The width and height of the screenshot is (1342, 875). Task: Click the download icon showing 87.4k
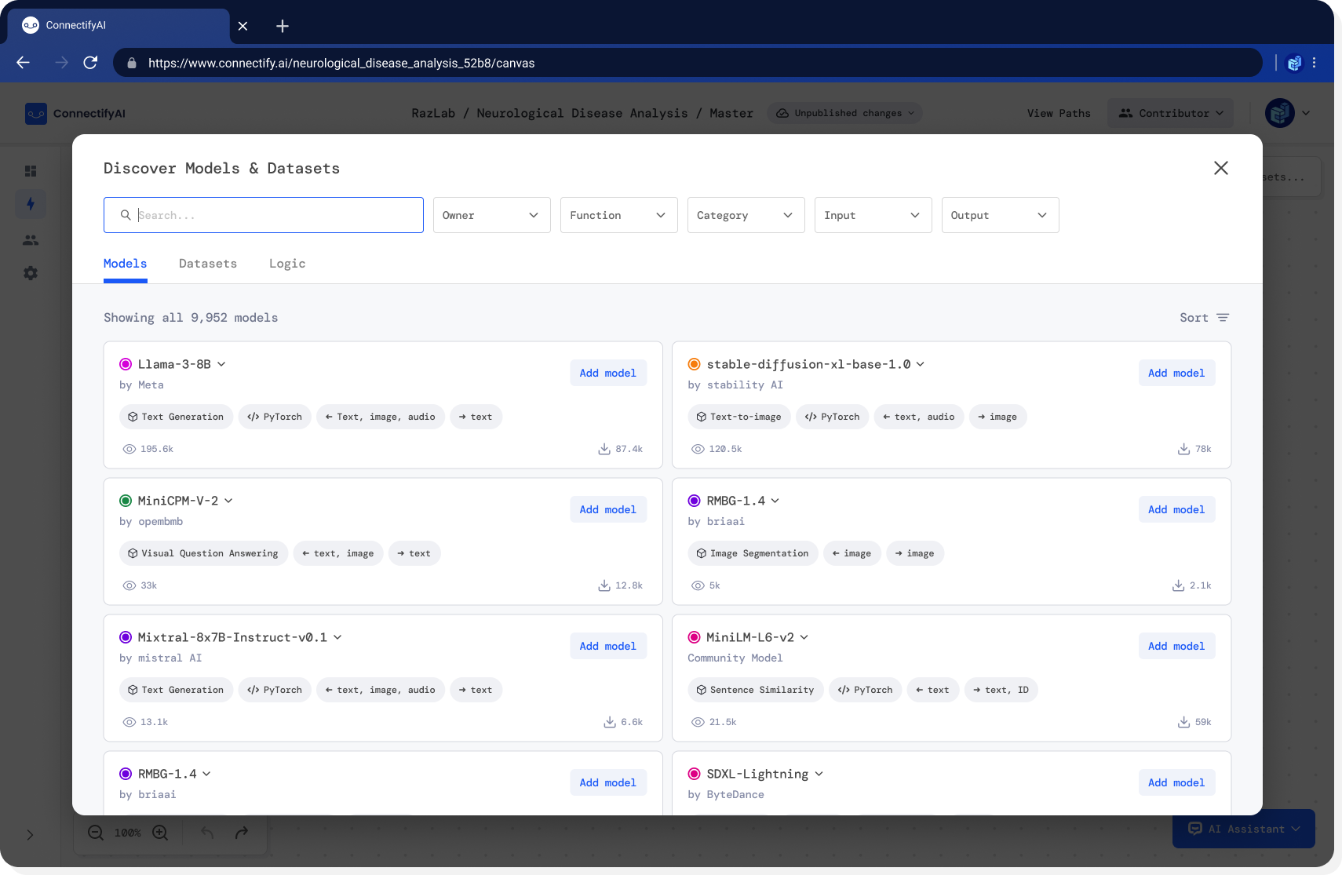[x=604, y=449]
